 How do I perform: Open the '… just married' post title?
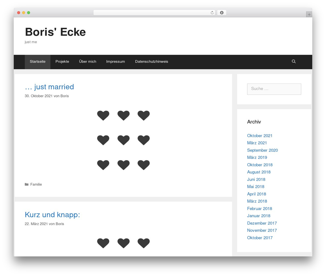(49, 87)
